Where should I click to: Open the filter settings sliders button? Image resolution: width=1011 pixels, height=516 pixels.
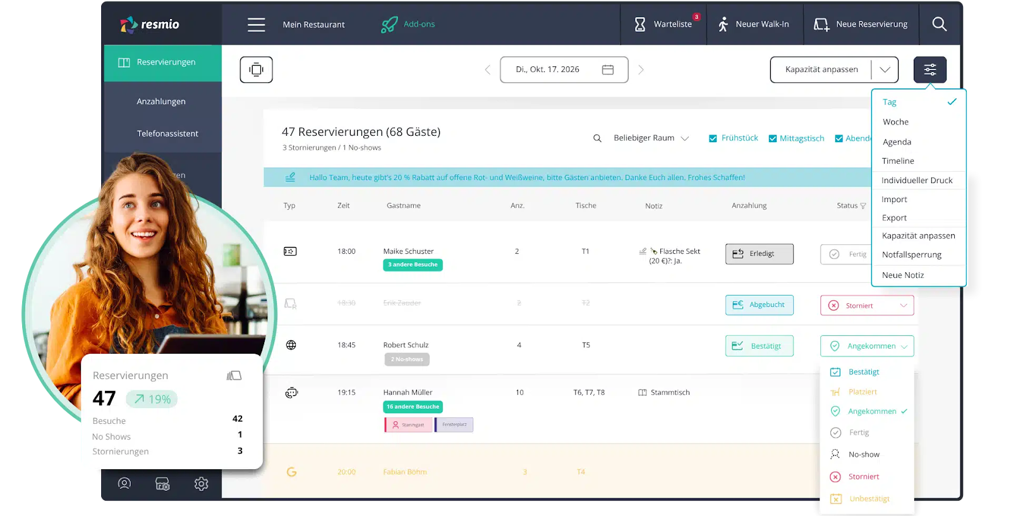929,69
